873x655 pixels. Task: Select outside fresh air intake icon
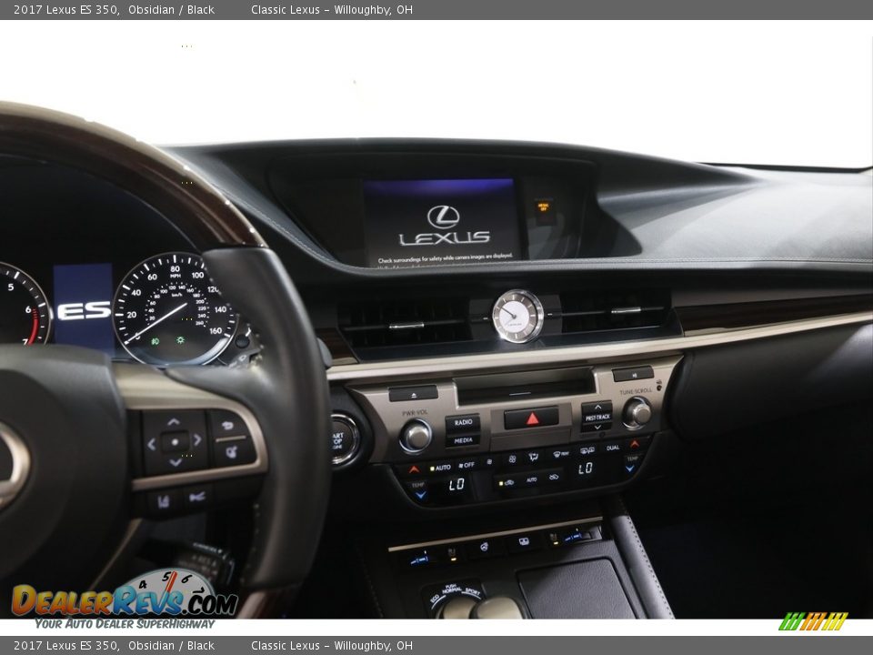coord(554,477)
